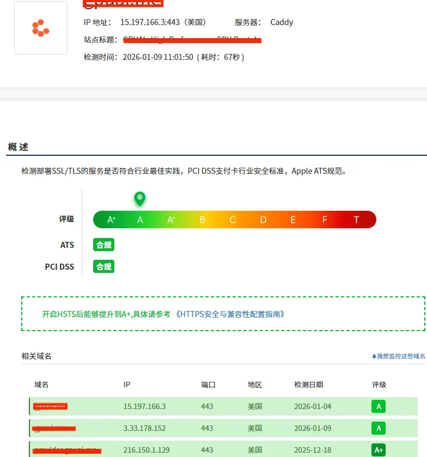Click the 端口 column header
This screenshot has height=457, width=427.
click(x=208, y=385)
